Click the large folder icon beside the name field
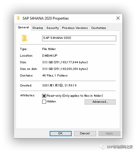 (x=24, y=38)
